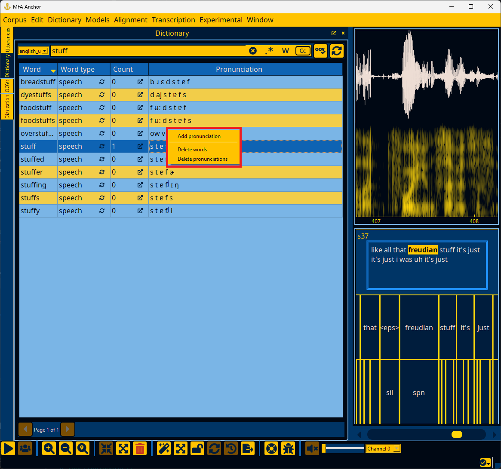
Task: Open the Channel 0 dropdown
Action: point(383,448)
